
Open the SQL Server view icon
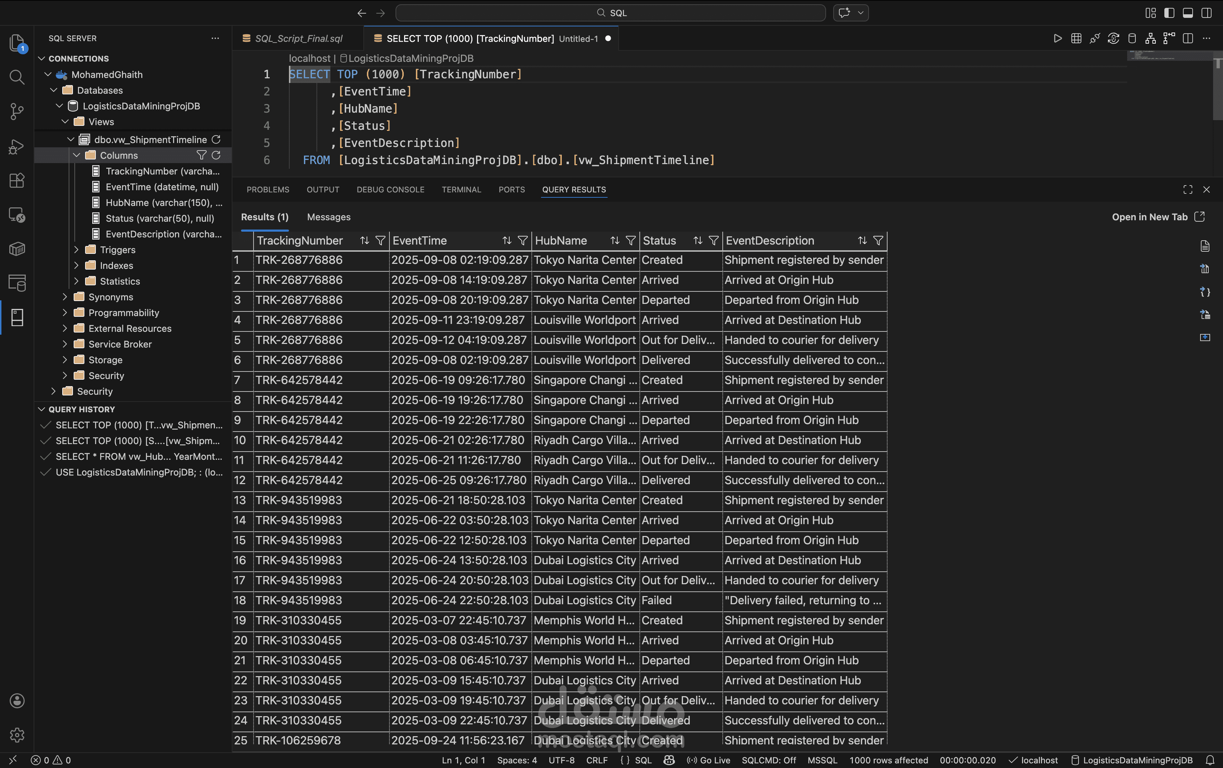[x=17, y=317]
